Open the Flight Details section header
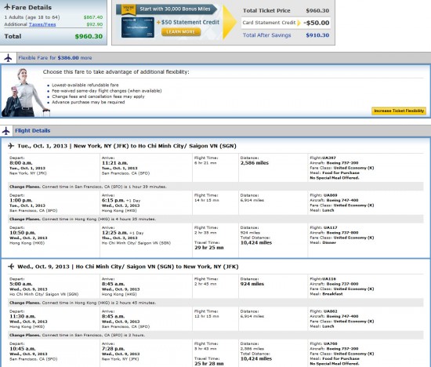 point(32,131)
